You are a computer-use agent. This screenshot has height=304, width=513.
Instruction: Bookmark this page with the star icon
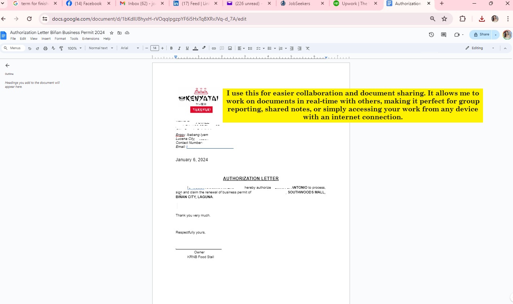444,19
